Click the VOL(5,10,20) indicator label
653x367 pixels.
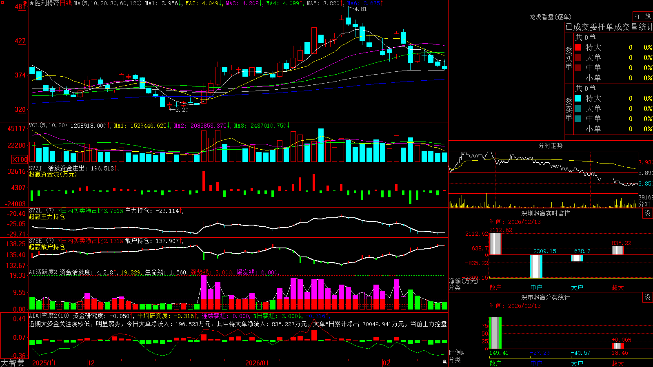(x=48, y=125)
